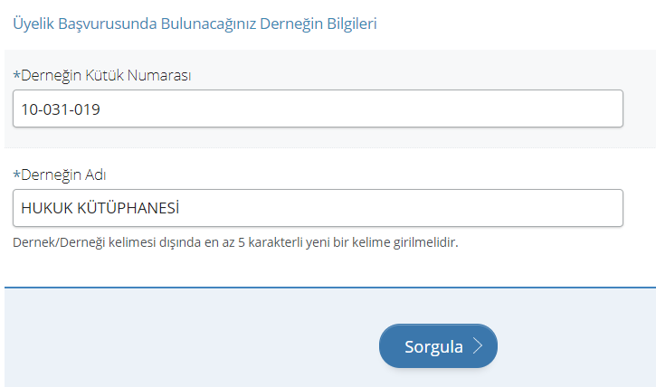
Task: Place cursor after 019 in the Kütük Numarası field
Action: (x=101, y=109)
